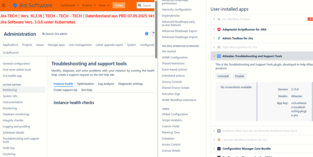The width and height of the screenshot is (313, 157).
Task: Open the Dashboards dropdown menu
Action: pos(70,5)
